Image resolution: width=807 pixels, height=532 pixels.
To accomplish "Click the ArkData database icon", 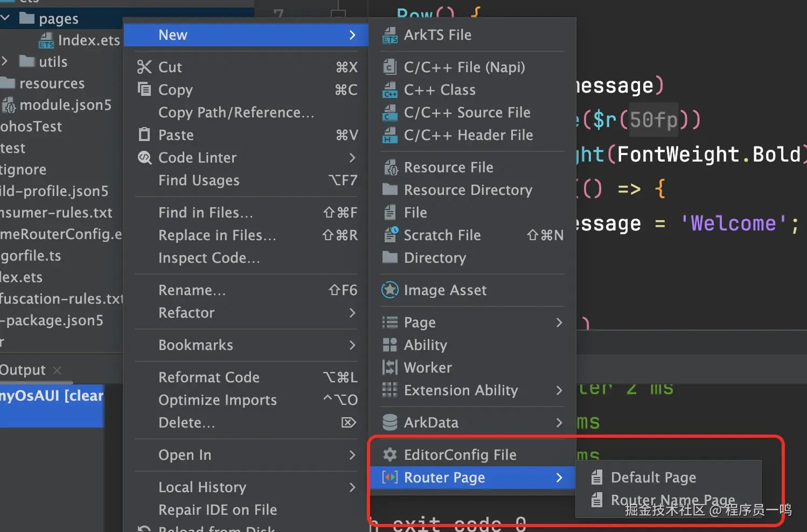I will point(390,423).
